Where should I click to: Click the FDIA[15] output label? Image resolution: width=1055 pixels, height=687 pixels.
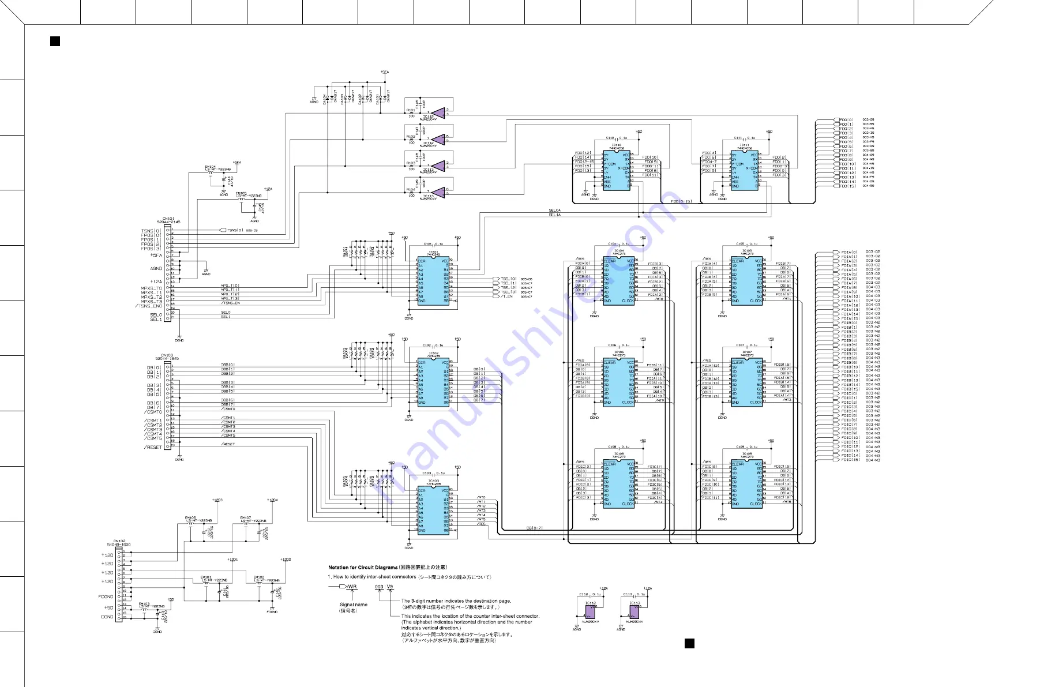click(850, 318)
